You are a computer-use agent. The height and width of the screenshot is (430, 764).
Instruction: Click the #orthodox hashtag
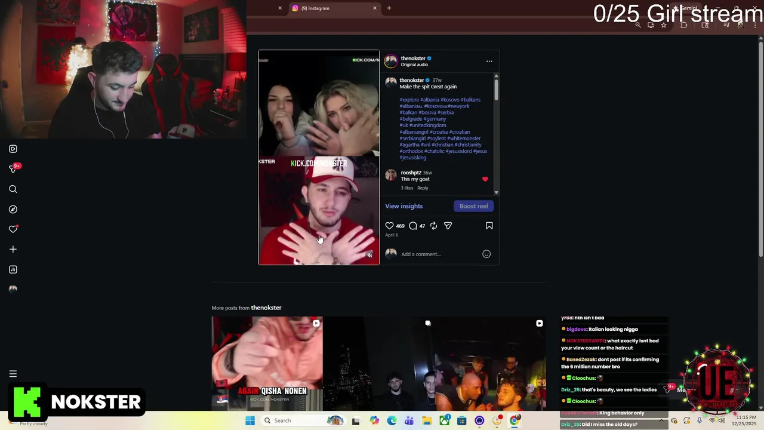411,151
